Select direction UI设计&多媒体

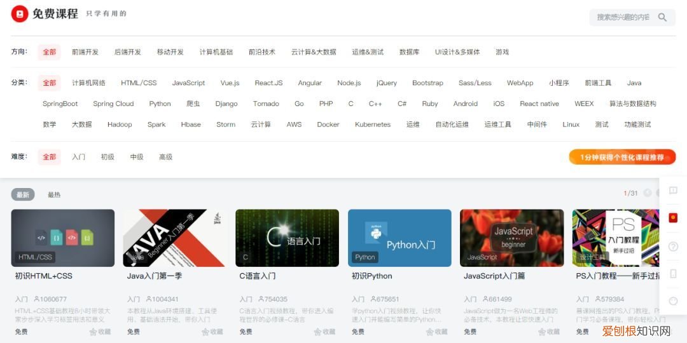[x=457, y=52]
